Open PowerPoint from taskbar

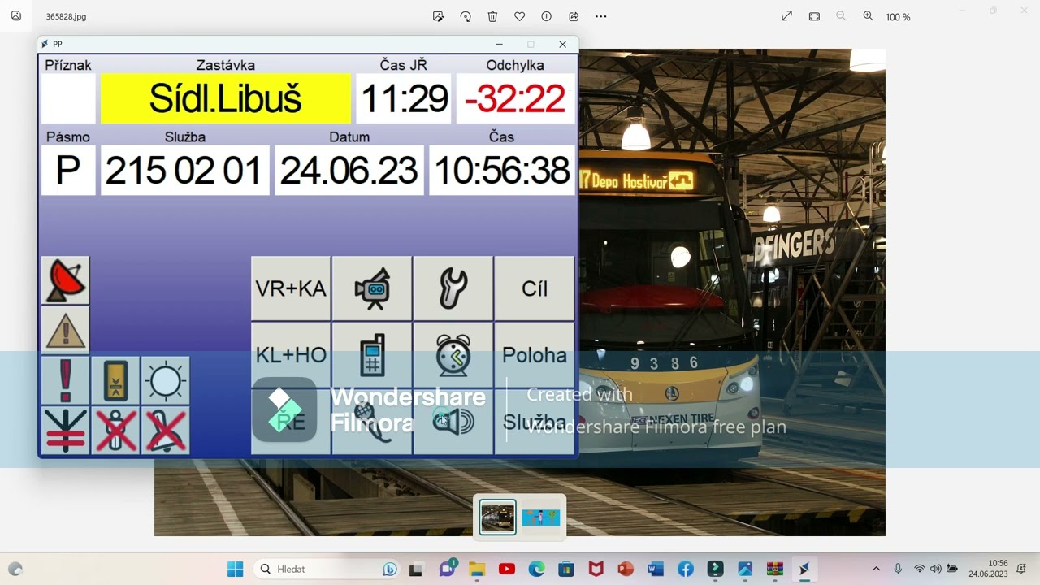(x=625, y=569)
